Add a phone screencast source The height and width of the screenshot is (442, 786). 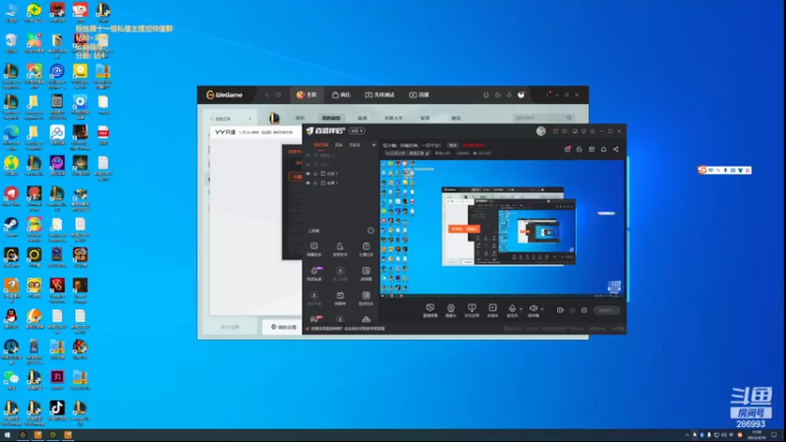click(472, 310)
